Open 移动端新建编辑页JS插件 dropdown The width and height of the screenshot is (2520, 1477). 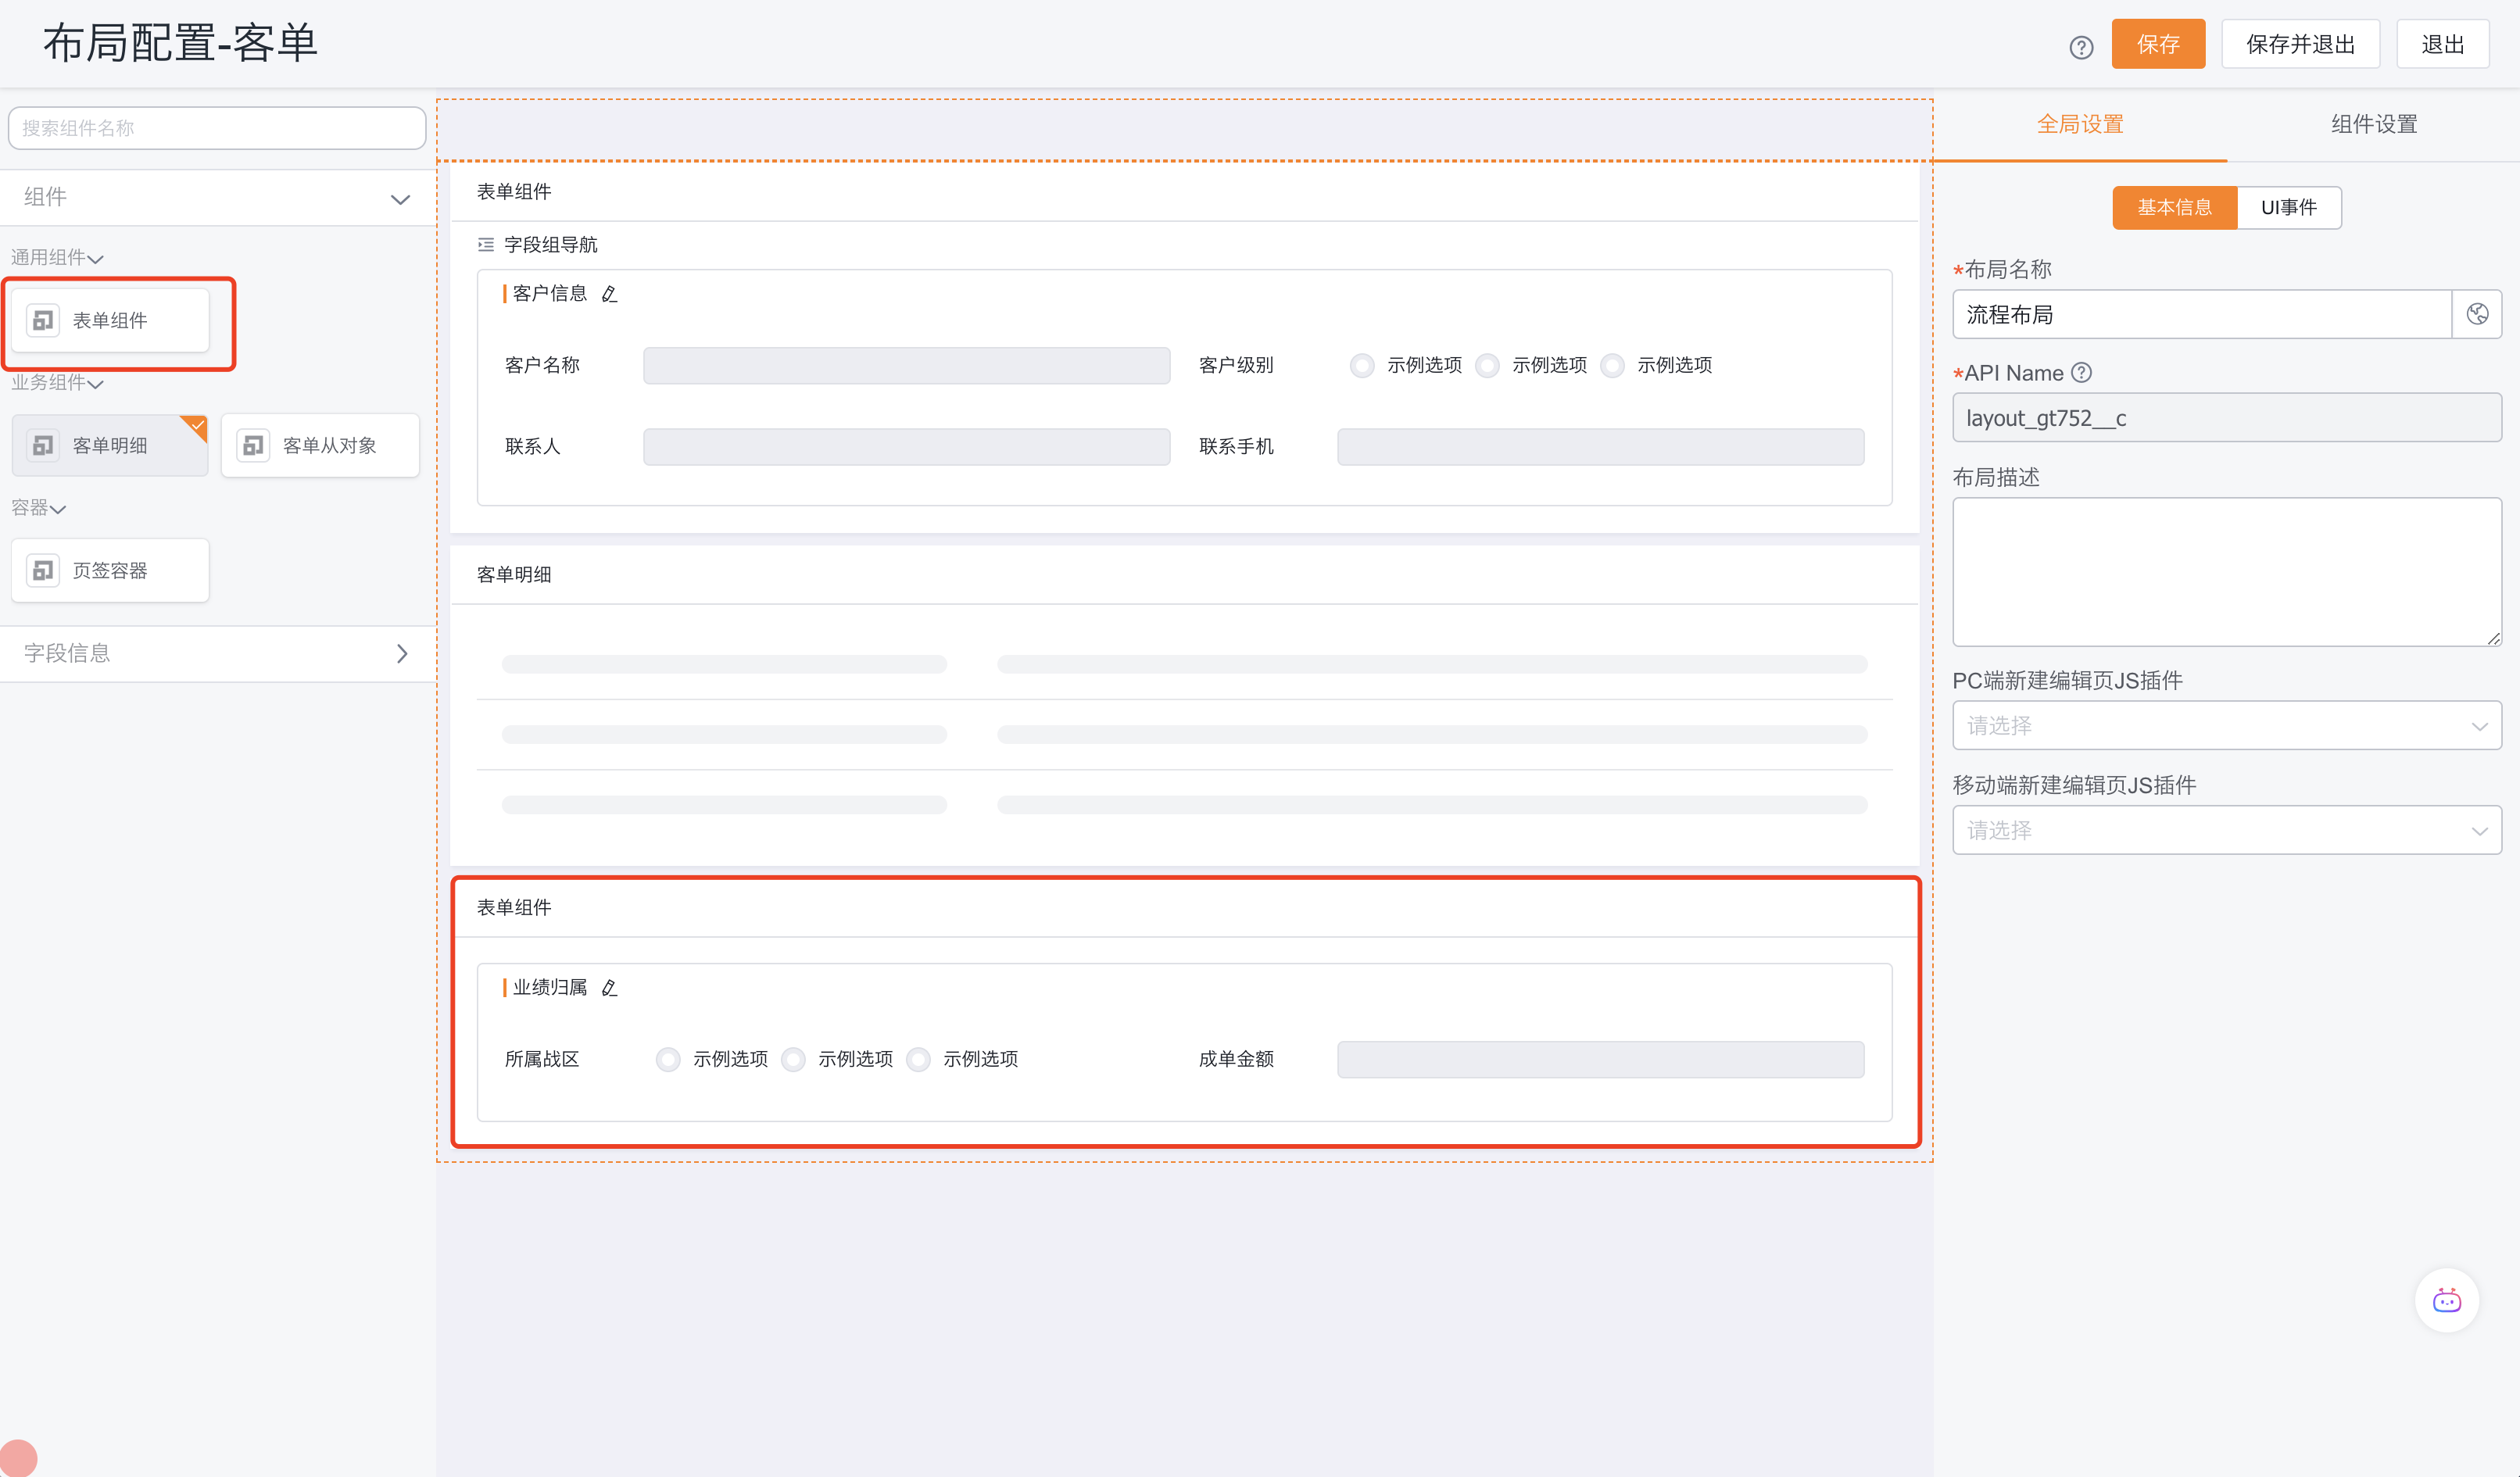2226,830
